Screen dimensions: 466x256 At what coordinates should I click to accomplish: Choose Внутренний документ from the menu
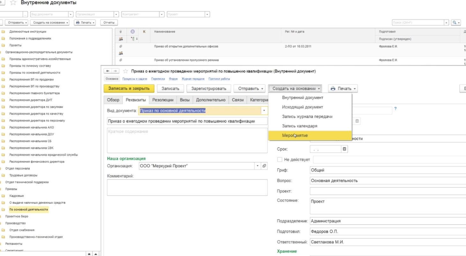[303, 98]
